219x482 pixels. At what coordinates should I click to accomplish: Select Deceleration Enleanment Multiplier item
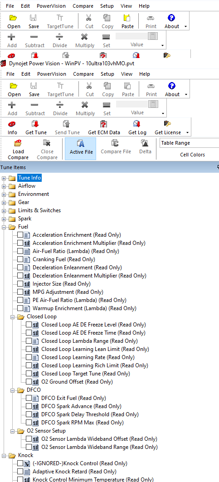click(89, 276)
